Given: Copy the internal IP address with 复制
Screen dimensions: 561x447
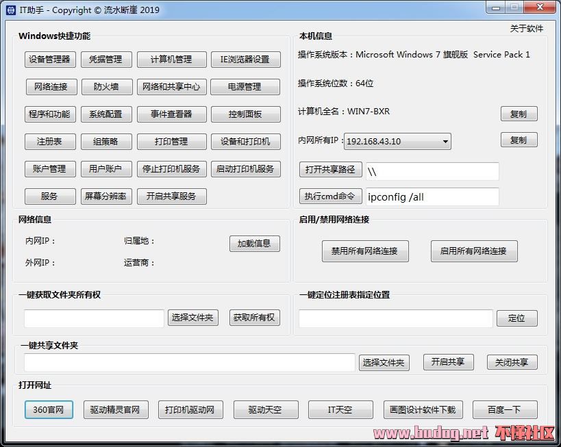Looking at the screenshot, I should coord(519,140).
